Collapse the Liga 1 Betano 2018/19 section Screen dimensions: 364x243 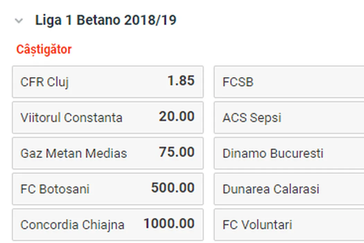19,21
